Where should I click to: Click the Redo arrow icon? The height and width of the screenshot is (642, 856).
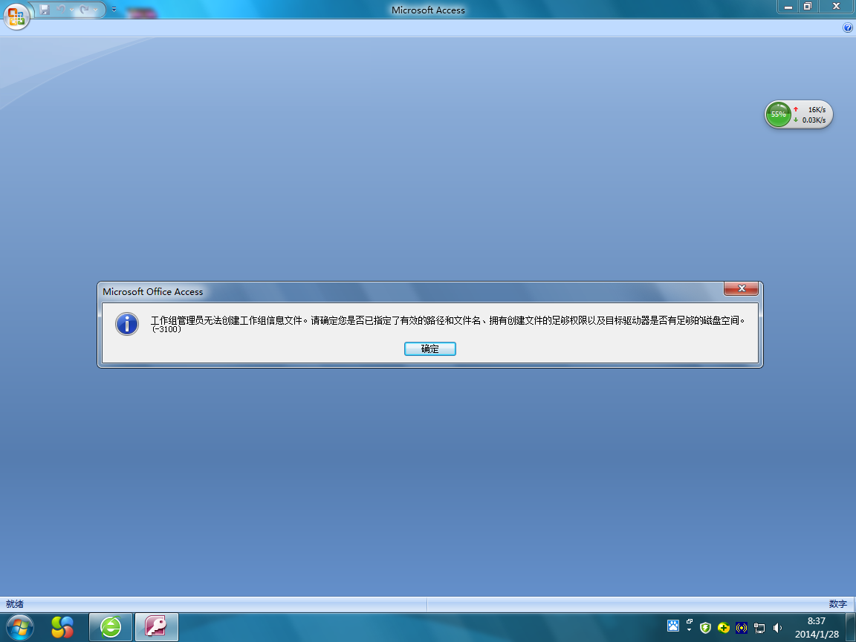(x=85, y=9)
